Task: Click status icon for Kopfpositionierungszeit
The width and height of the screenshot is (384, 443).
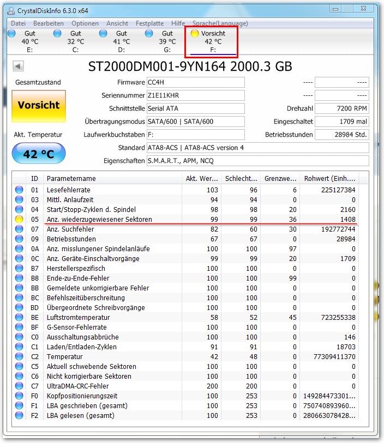Action: point(19,396)
